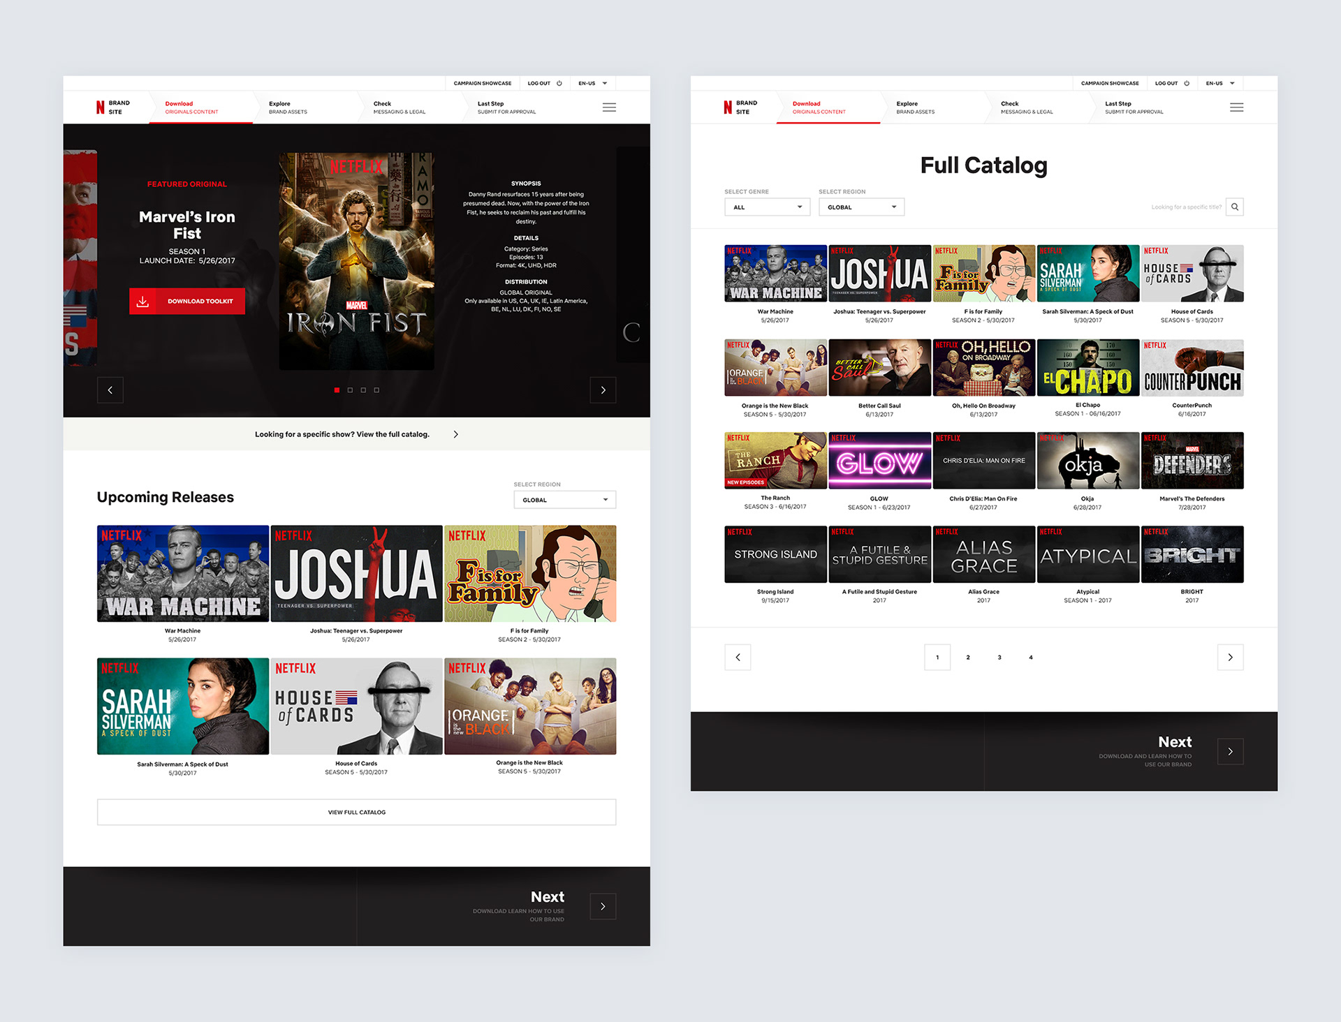This screenshot has width=1341, height=1022.
Task: Select first carousel indicator dot
Action: coord(337,390)
